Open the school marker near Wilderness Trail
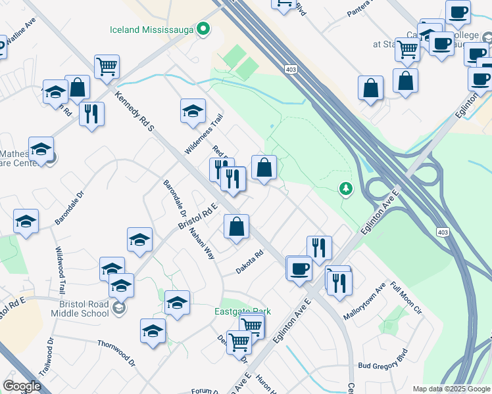The width and height of the screenshot is (492, 394). (193, 113)
